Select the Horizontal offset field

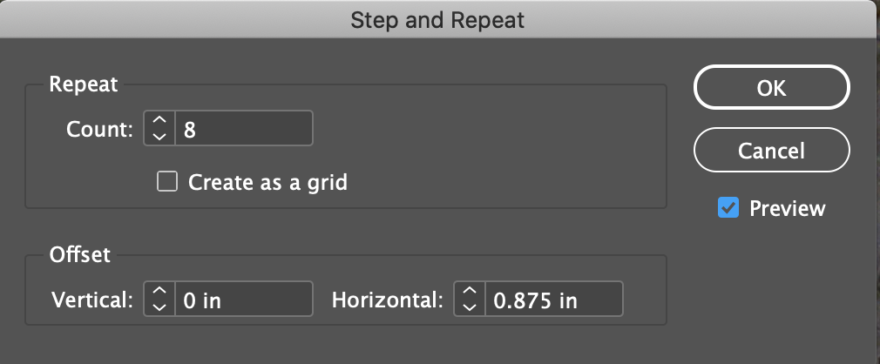[554, 299]
